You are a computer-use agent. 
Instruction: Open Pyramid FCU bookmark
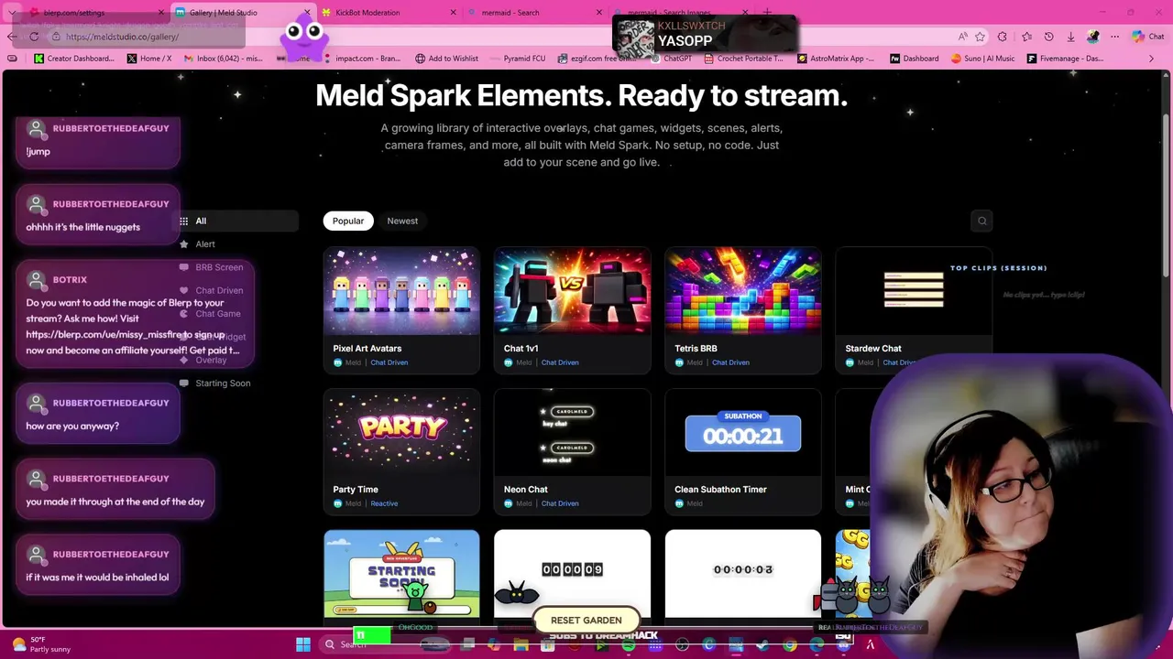518,59
